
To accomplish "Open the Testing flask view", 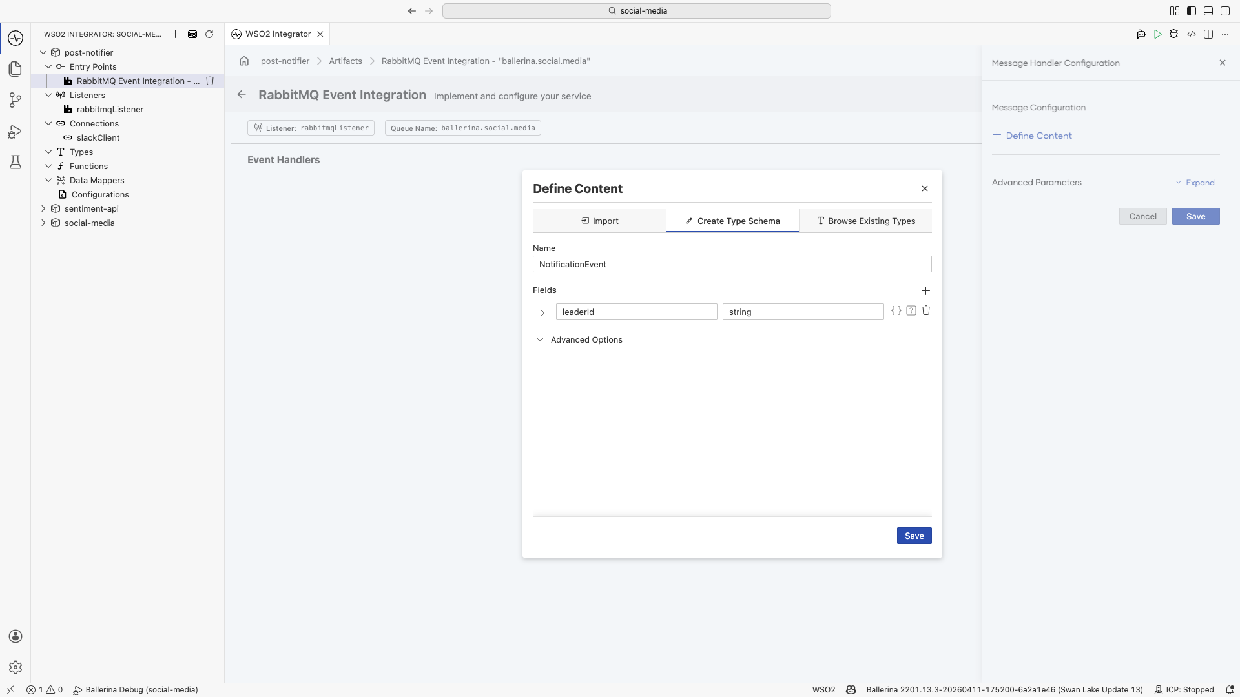I will [x=15, y=162].
